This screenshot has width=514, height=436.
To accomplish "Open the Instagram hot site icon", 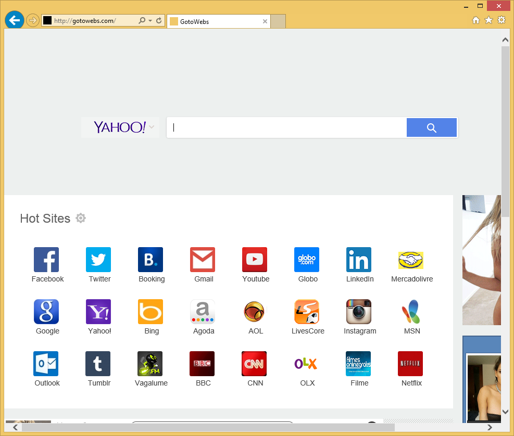I will tap(359, 312).
